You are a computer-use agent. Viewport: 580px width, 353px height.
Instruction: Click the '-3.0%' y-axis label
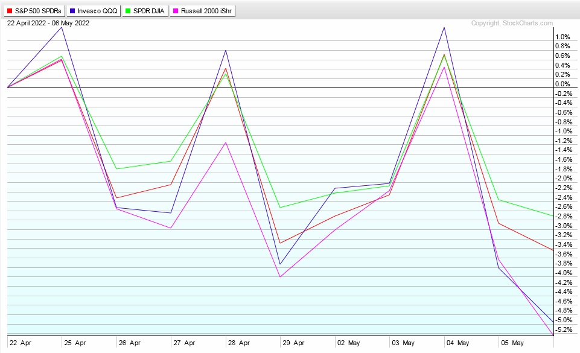point(564,226)
